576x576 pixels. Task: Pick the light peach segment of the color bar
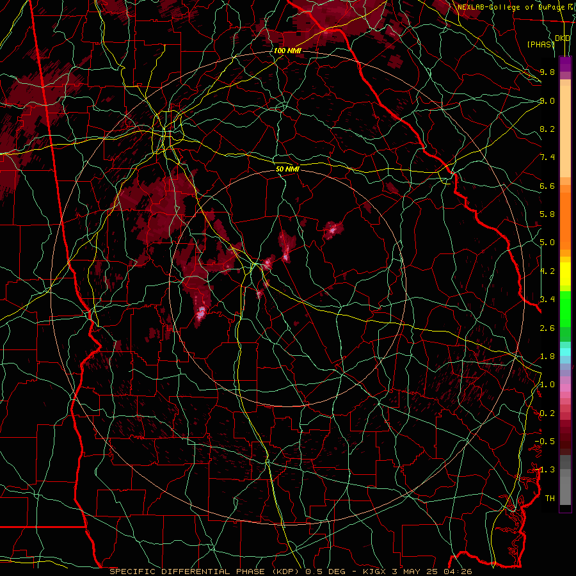pyautogui.click(x=565, y=132)
